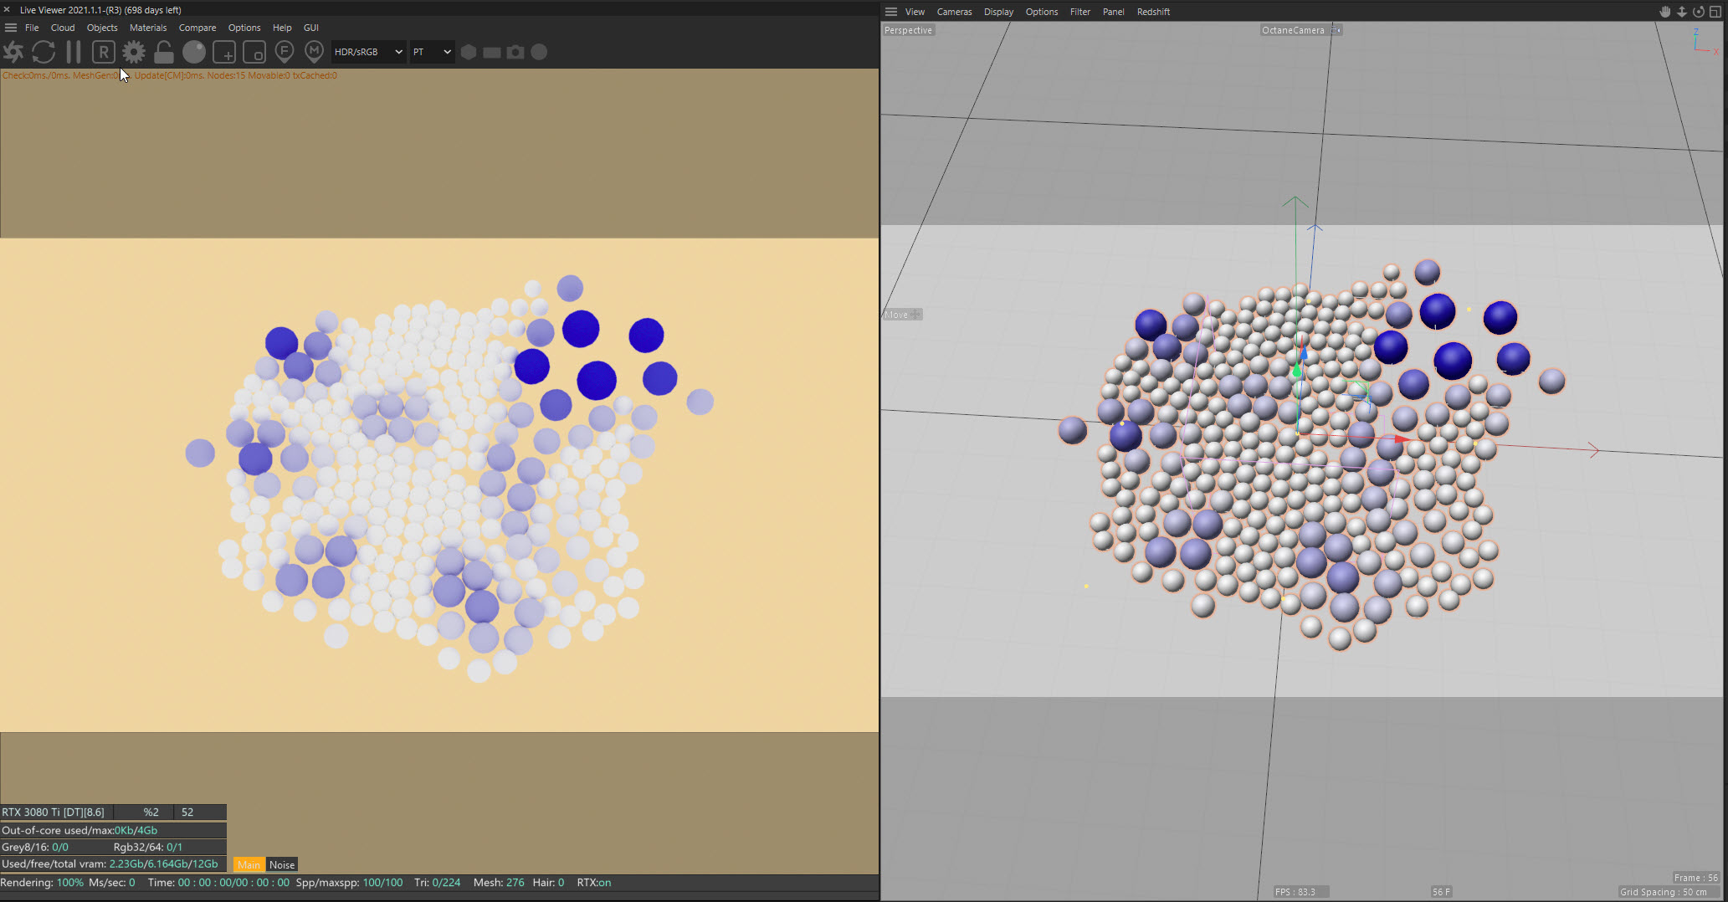
Task: Toggle the viewport maximize layout icon
Action: tap(1715, 12)
